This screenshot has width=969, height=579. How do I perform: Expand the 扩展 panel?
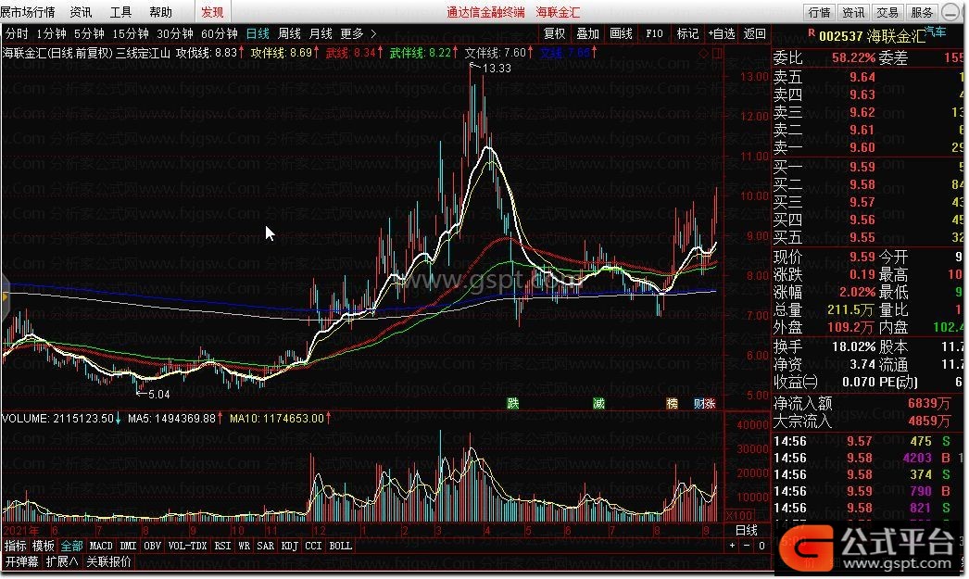click(62, 561)
